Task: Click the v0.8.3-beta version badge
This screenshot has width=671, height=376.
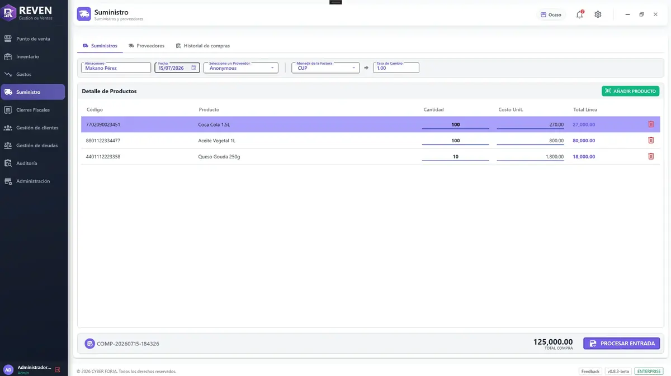Action: pyautogui.click(x=618, y=371)
